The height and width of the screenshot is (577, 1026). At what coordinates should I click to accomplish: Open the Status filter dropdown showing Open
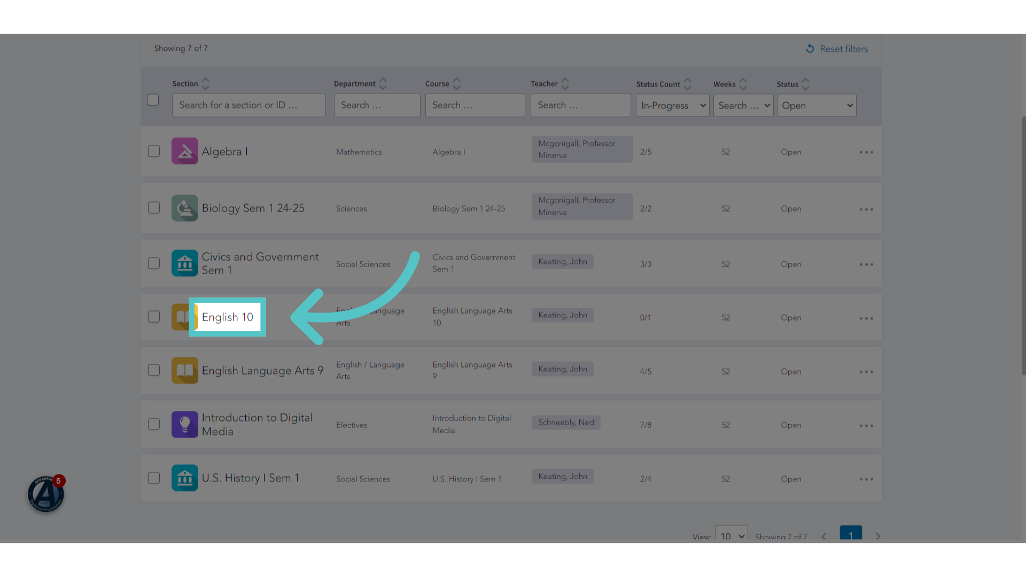tap(817, 105)
